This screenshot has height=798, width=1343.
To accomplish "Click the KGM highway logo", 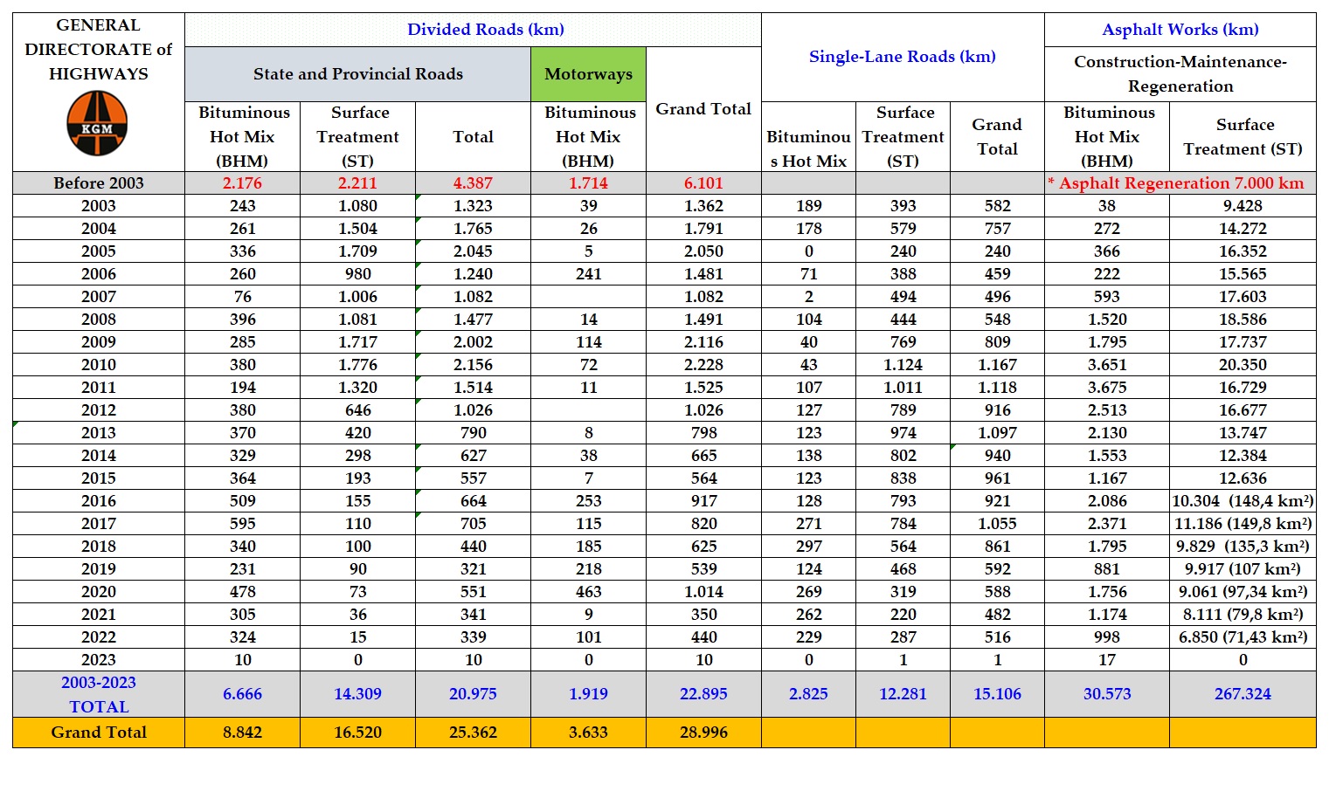I will [x=98, y=125].
